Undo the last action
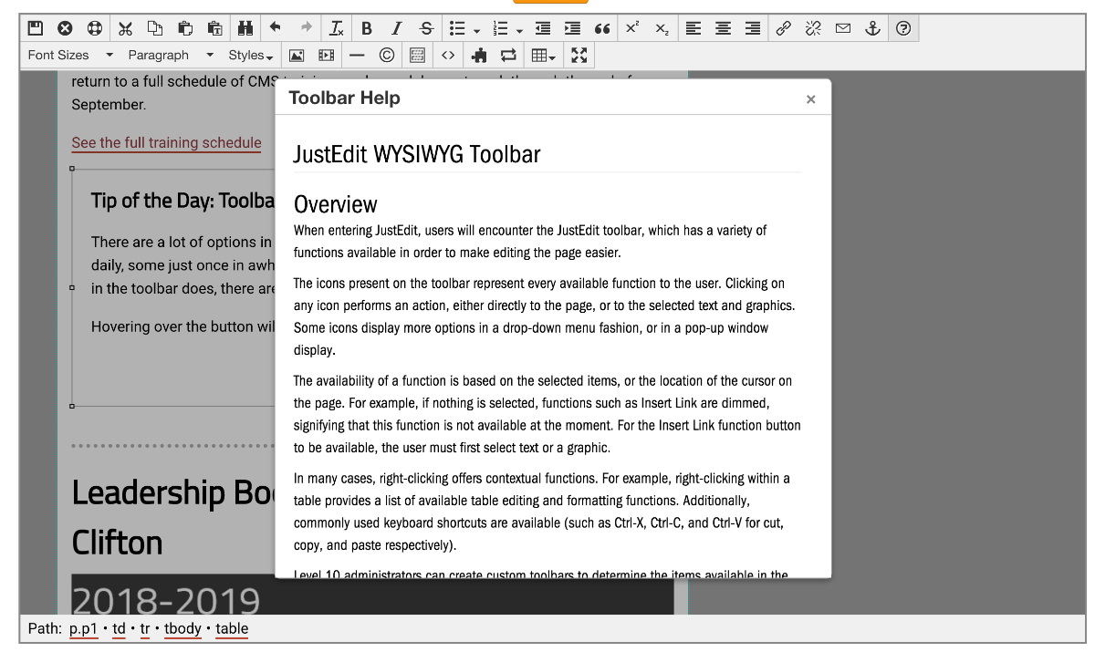This screenshot has width=1095, height=652. click(276, 29)
